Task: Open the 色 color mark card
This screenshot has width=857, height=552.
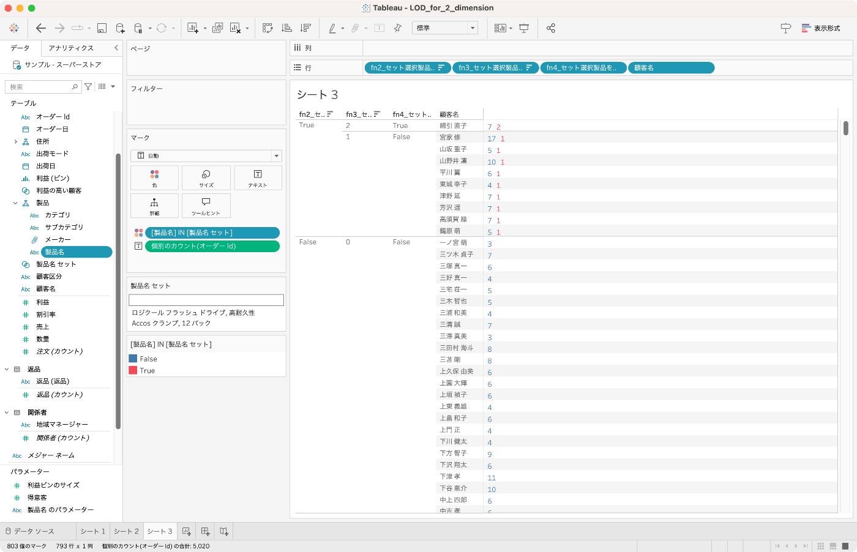Action: (x=154, y=177)
